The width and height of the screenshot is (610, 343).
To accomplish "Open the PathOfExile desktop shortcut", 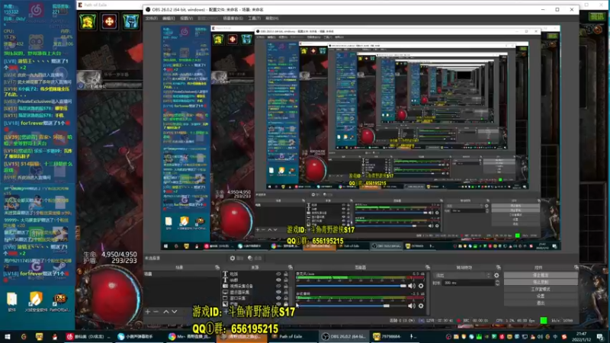I will point(59,302).
